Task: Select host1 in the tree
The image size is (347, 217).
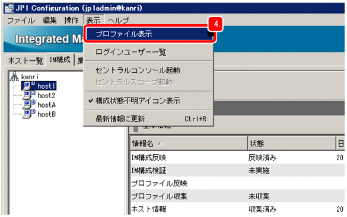Action: pos(46,86)
